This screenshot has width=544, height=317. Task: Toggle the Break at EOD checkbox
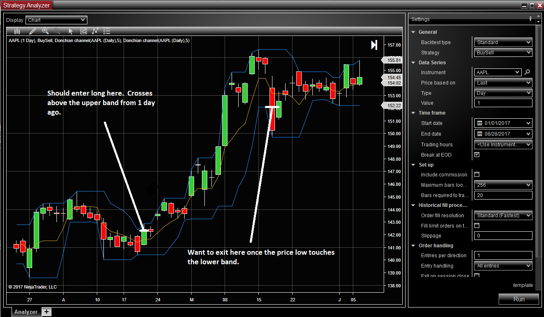(x=477, y=155)
